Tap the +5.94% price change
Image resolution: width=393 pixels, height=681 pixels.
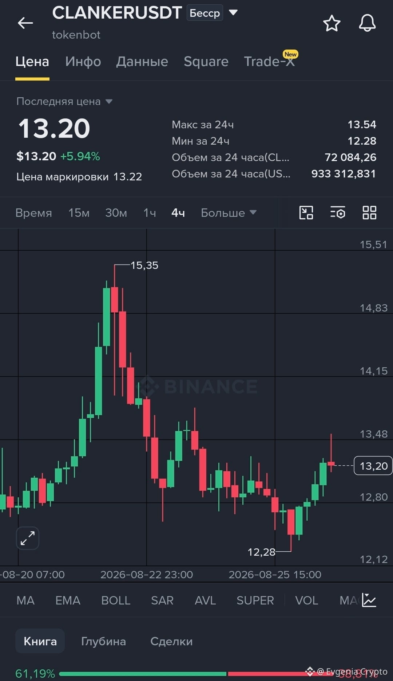(x=80, y=156)
